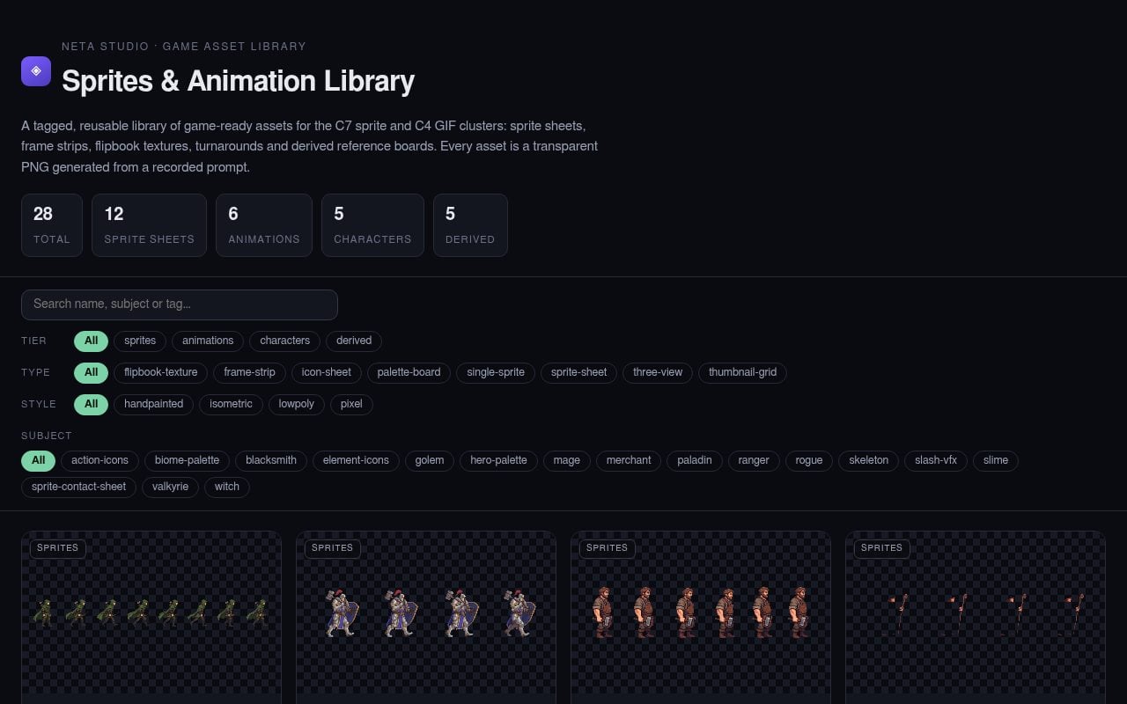Pick the sprite-sheet type filter

578,372
